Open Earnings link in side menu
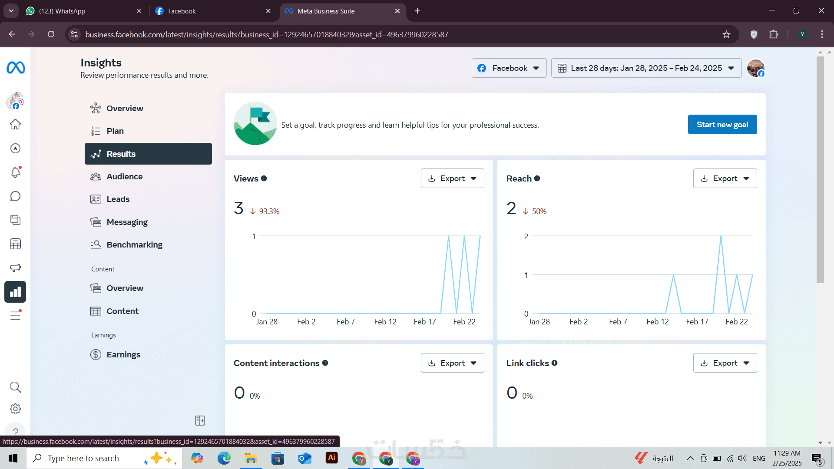The image size is (834, 469). (123, 354)
